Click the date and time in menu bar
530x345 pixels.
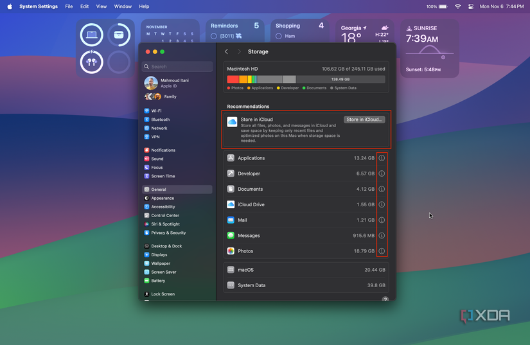click(x=502, y=6)
